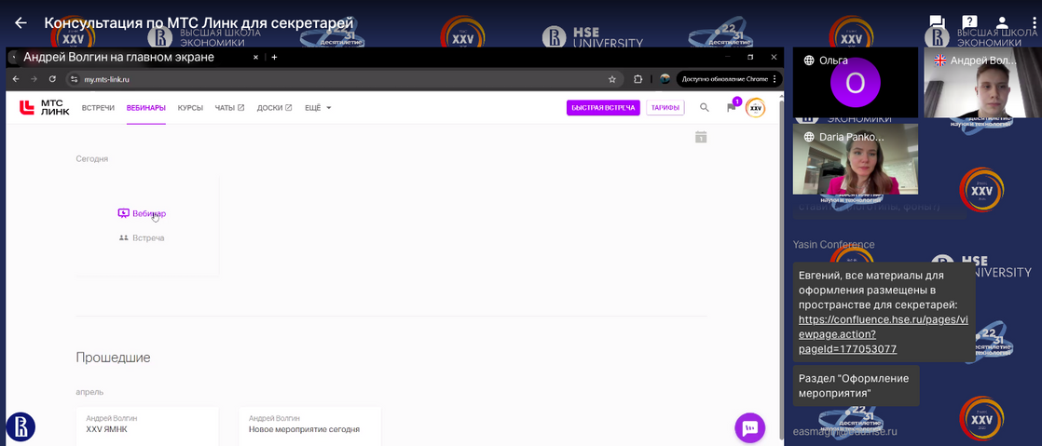Open the participants icon in header
The width and height of the screenshot is (1042, 446).
pos(1002,22)
